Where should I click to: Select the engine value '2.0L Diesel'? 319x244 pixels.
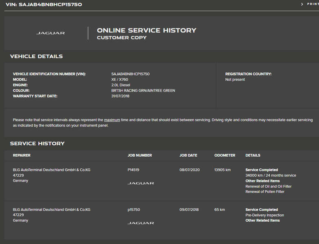click(x=121, y=85)
